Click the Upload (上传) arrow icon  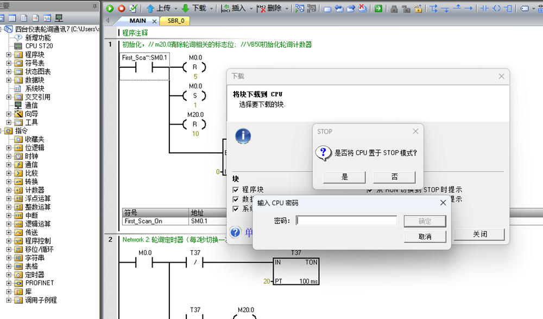point(150,9)
